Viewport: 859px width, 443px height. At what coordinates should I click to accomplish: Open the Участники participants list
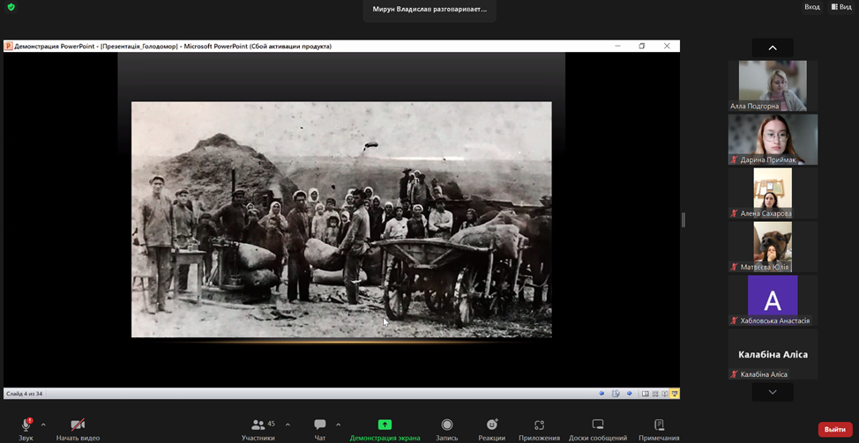click(x=258, y=425)
